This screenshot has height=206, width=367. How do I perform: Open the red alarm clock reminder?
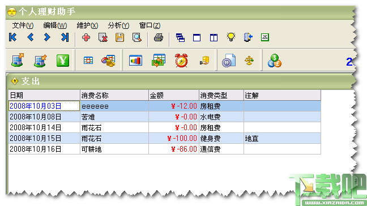click(181, 61)
